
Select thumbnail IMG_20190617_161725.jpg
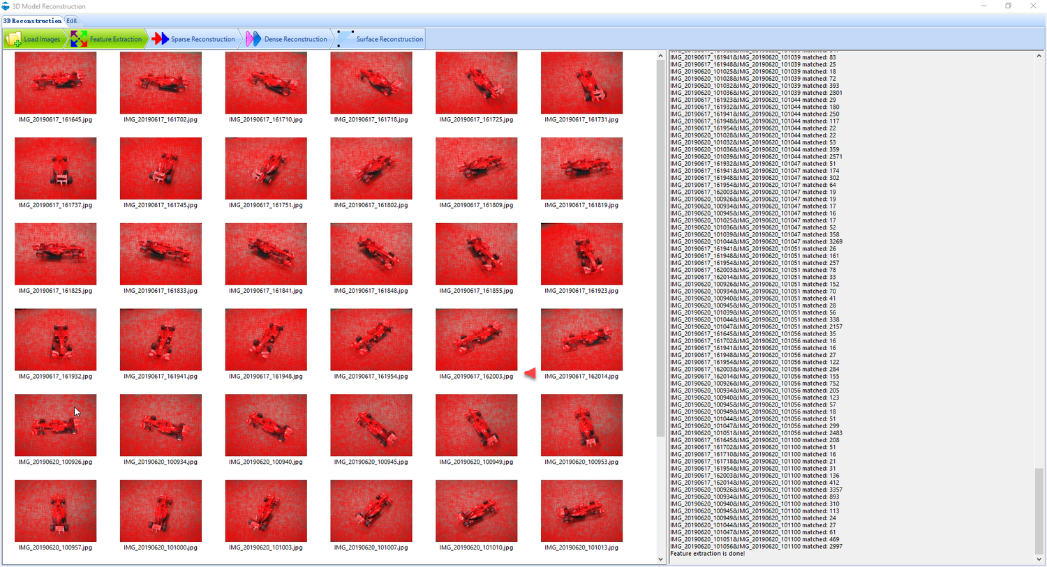click(x=477, y=83)
